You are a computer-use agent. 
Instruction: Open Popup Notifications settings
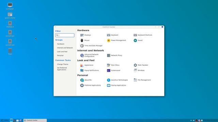point(90,70)
